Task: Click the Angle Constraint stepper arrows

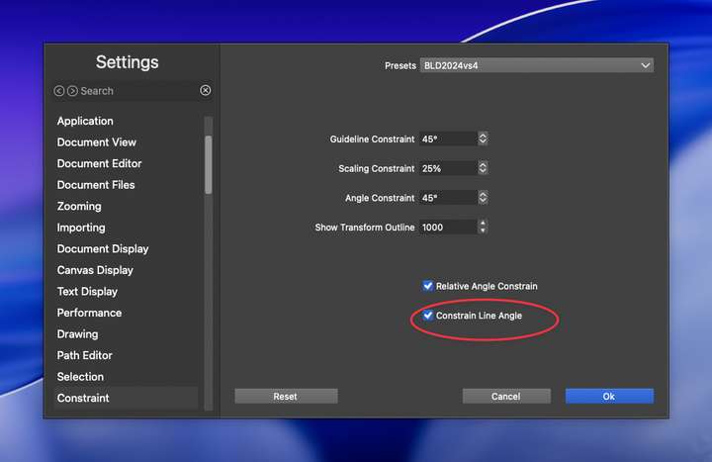Action: 483,198
